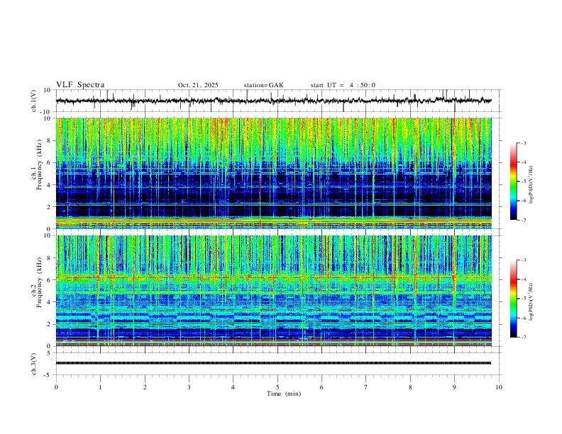562x434 pixels.
Task: Click the time axis tick label "9"
Action: tap(454, 387)
